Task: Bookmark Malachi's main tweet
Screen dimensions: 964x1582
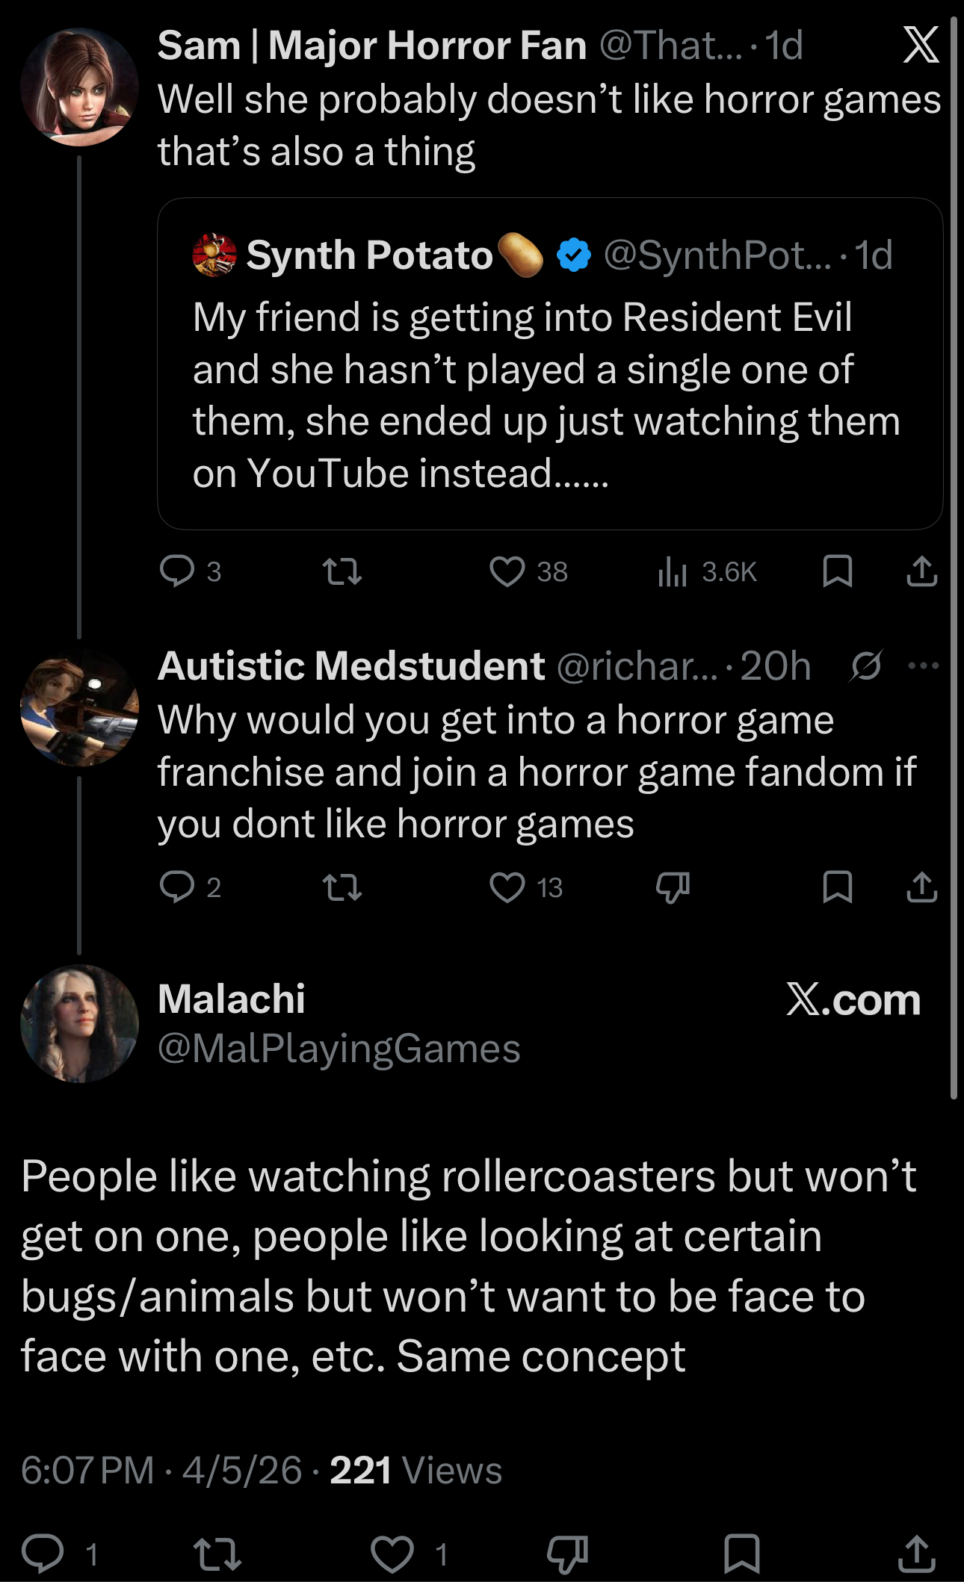Action: pyautogui.click(x=741, y=1554)
